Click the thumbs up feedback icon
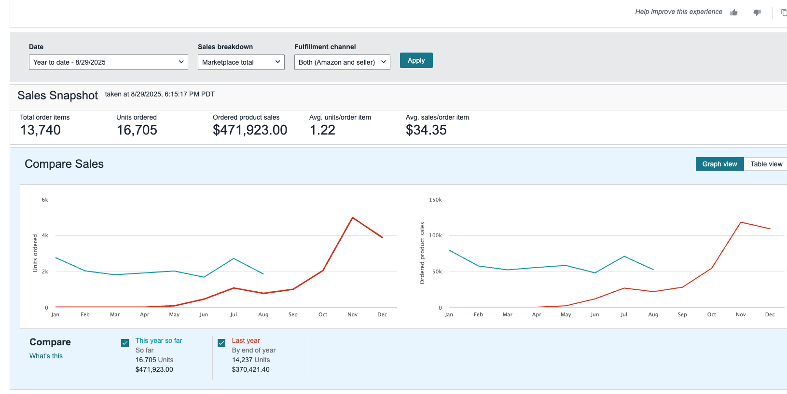The width and height of the screenshot is (787, 394). [x=734, y=13]
